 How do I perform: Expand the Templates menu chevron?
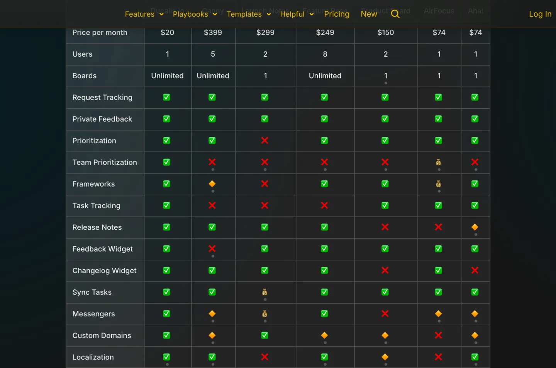(269, 14)
